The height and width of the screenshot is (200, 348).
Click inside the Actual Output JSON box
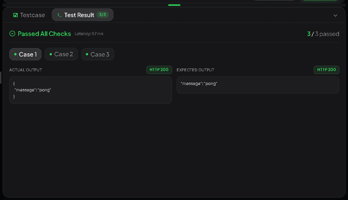[90, 90]
